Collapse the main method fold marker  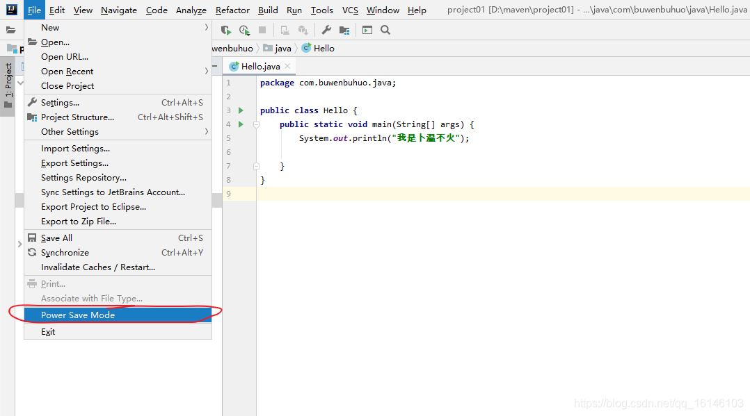pyautogui.click(x=256, y=124)
